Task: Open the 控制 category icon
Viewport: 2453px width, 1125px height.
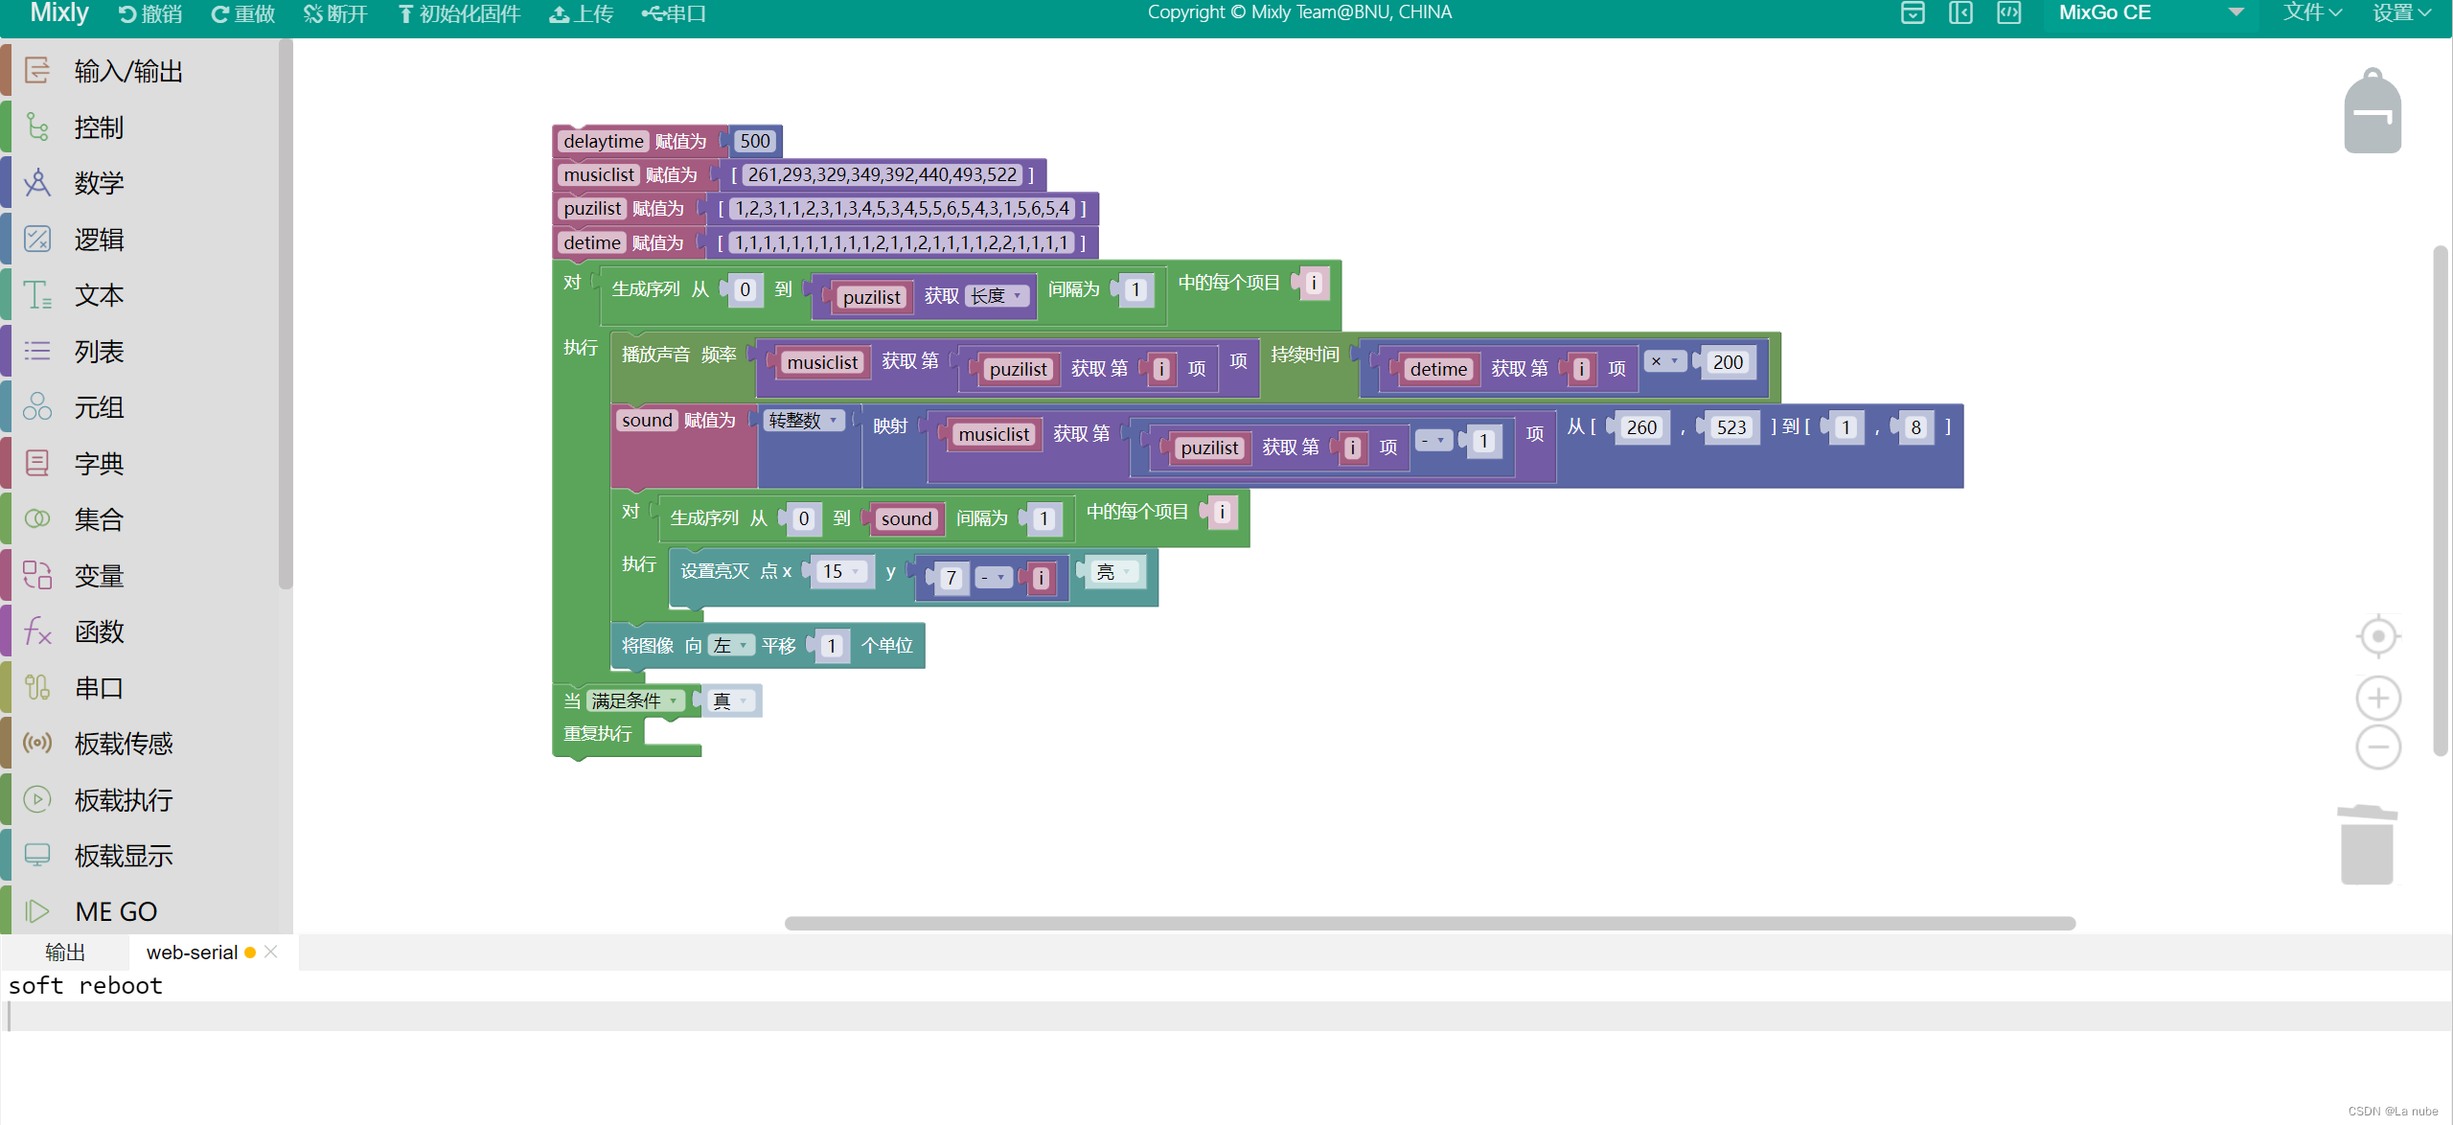Action: (x=36, y=126)
